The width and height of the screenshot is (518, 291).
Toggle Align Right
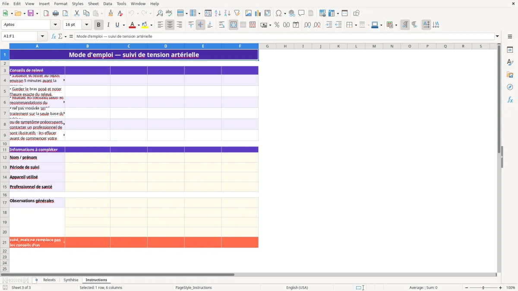pyautogui.click(x=179, y=25)
